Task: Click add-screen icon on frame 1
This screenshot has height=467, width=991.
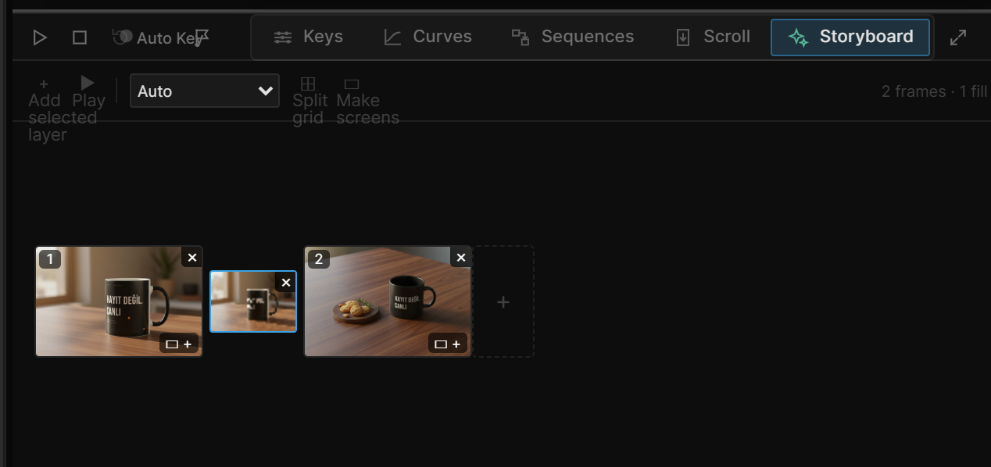Action: tap(179, 344)
